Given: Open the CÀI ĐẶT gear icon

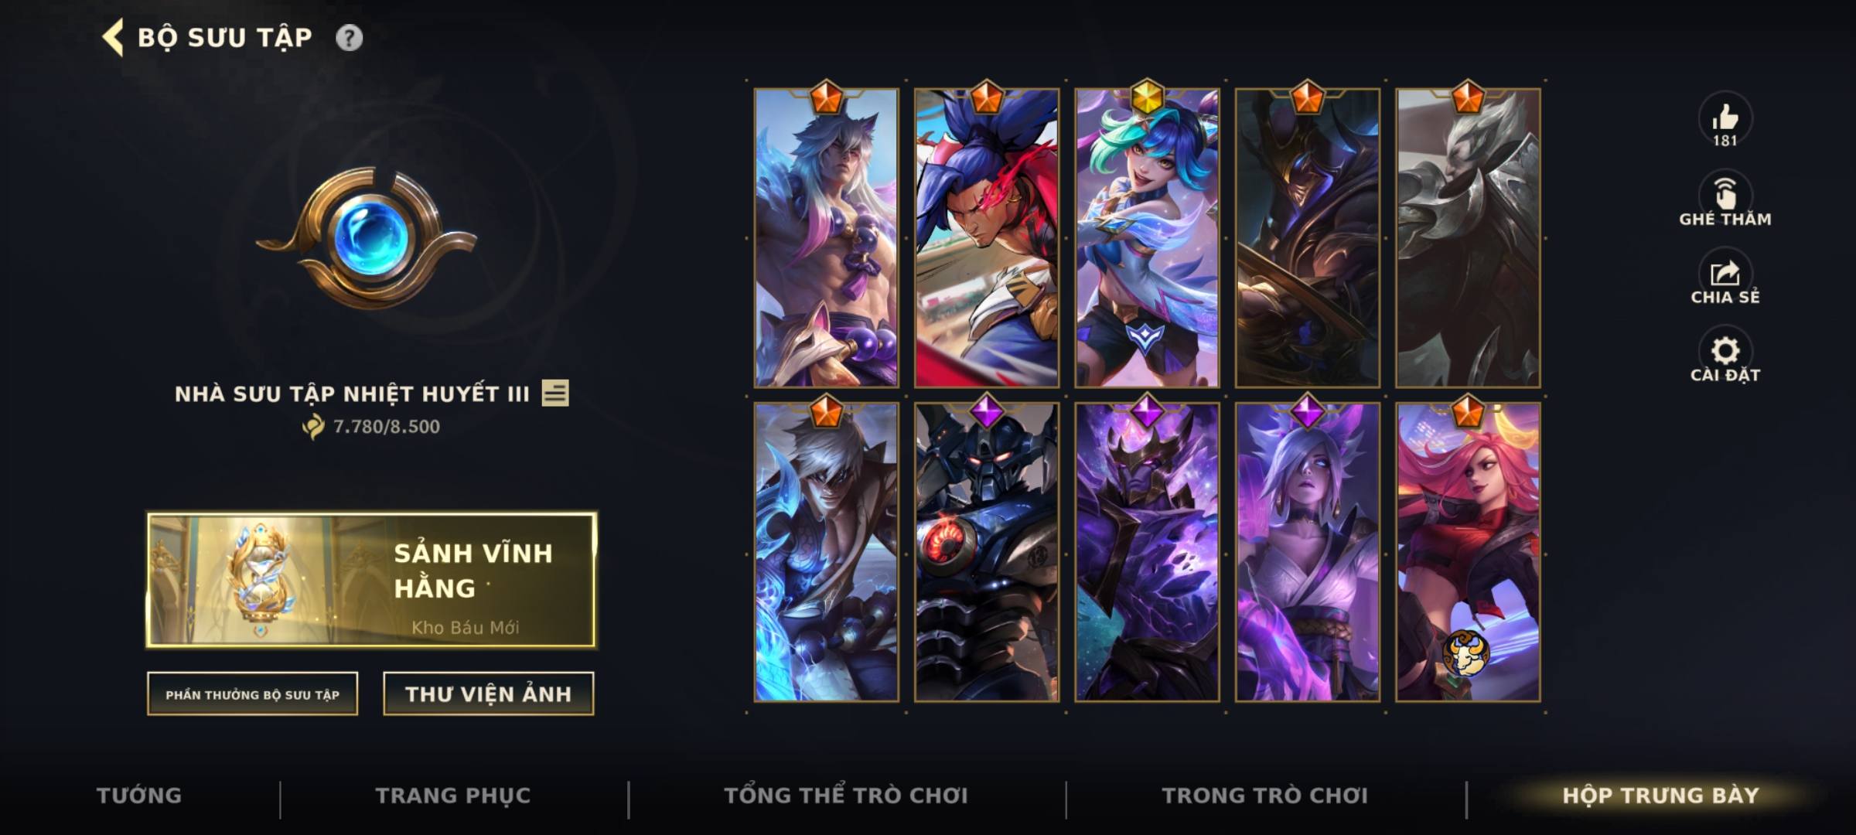Looking at the screenshot, I should pos(1725,351).
